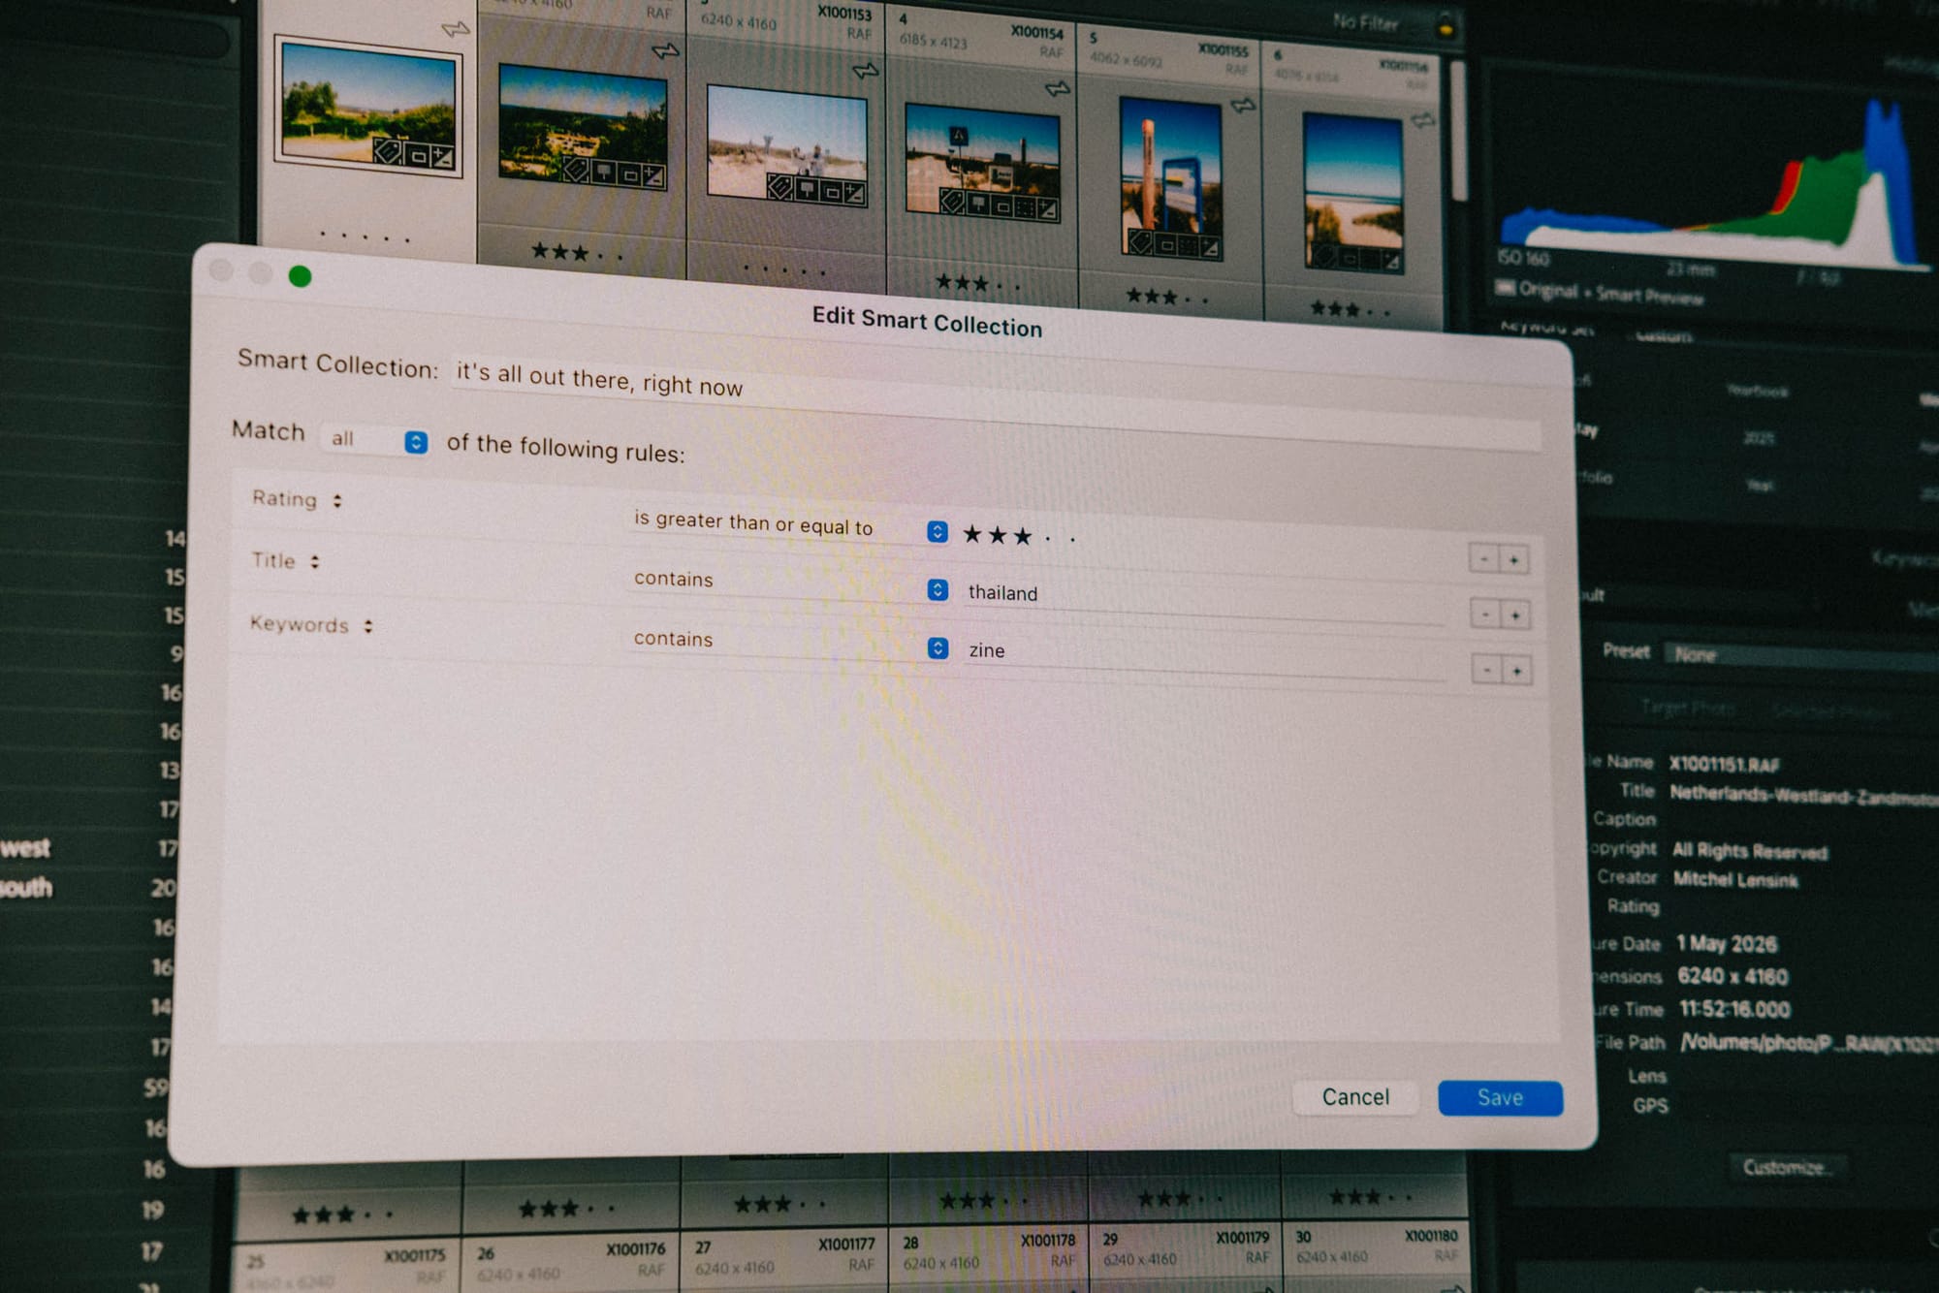Remove the Title rule with its minus button
The height and width of the screenshot is (1293, 1939).
tap(1485, 614)
